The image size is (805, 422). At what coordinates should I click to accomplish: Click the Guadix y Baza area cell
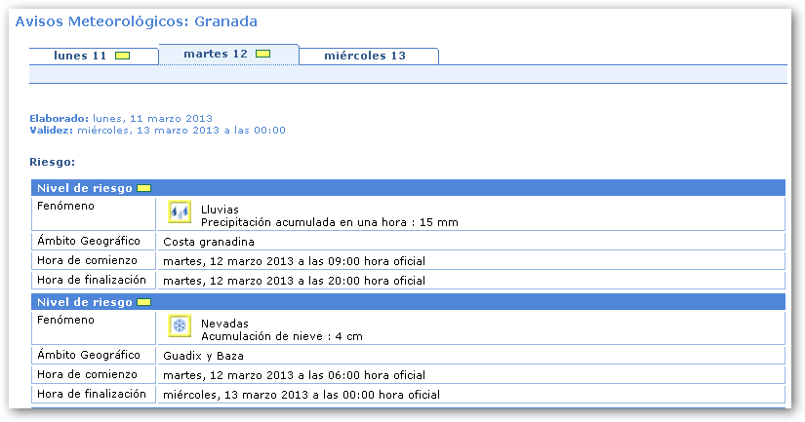[205, 355]
